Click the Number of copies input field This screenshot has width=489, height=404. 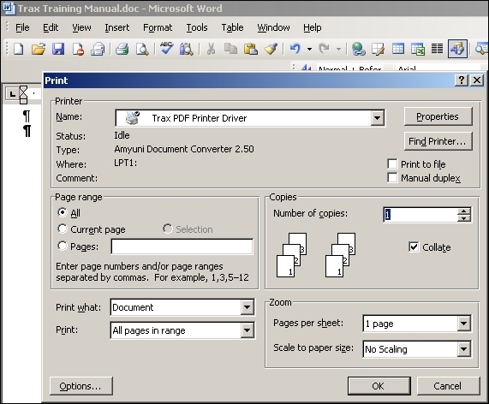(420, 215)
